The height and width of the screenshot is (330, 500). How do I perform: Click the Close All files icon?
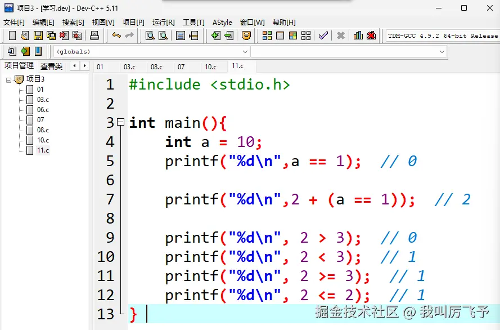pyautogui.click(x=77, y=35)
